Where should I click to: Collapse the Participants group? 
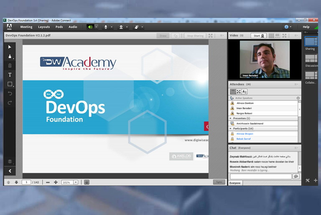pos(231,128)
